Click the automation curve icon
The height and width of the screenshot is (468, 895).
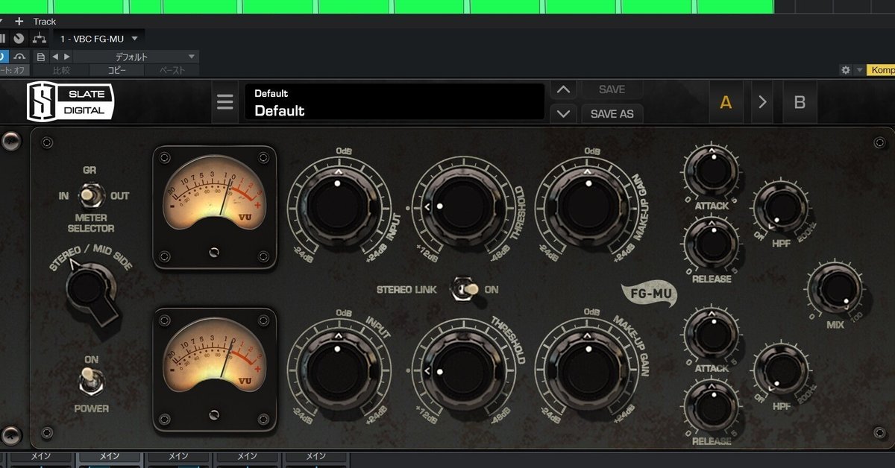click(19, 57)
